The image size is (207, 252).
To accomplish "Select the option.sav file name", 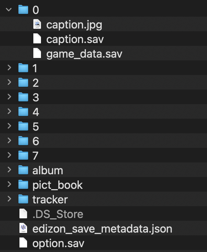I will pos(58,243).
